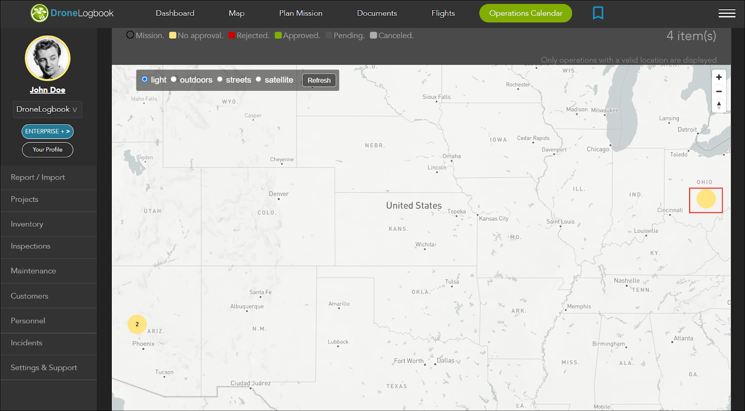Click the Refresh map button
The image size is (745, 411).
(x=319, y=80)
